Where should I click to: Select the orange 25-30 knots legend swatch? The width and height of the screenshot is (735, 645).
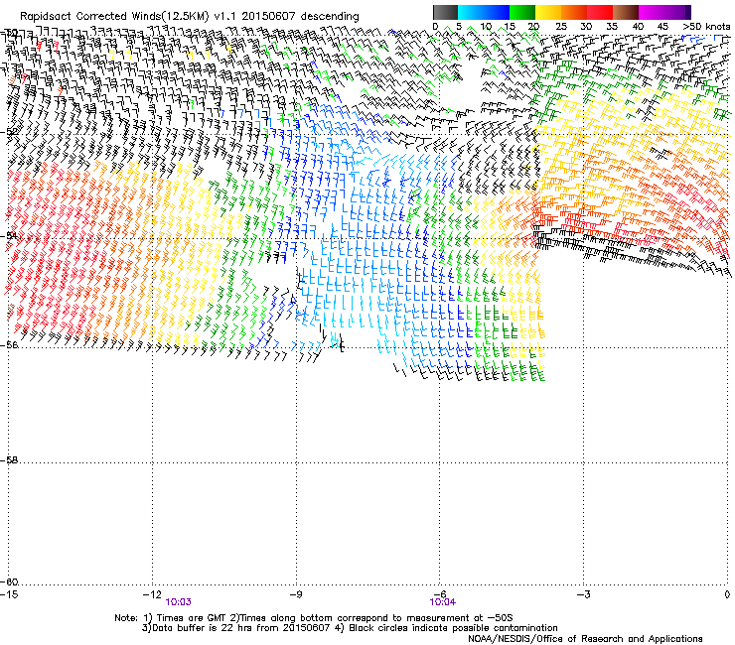click(x=574, y=12)
